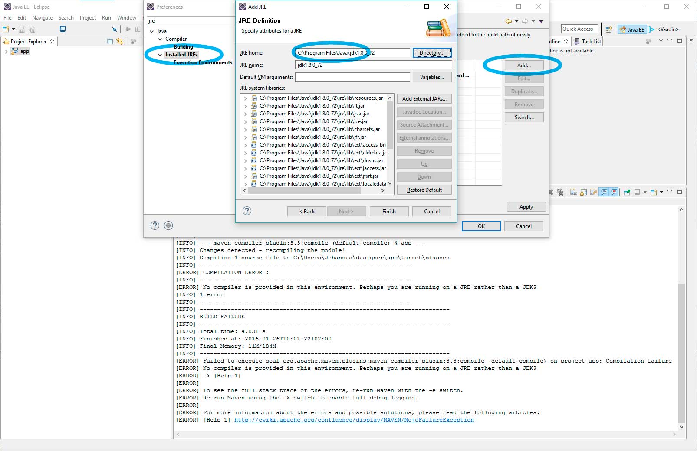This screenshot has width=697, height=451.
Task: Select the jsse.jar library entry
Action: click(x=314, y=114)
